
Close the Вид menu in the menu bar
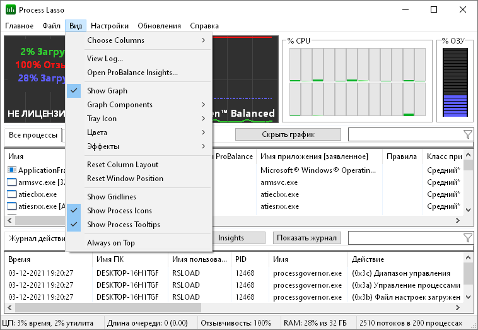pos(76,26)
